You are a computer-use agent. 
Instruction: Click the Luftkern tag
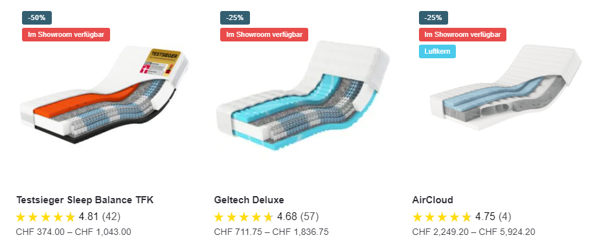pyautogui.click(x=437, y=52)
